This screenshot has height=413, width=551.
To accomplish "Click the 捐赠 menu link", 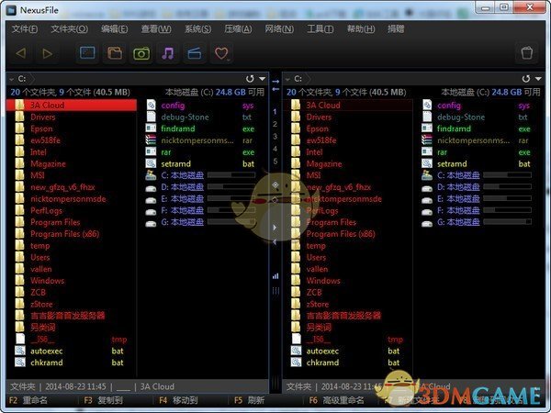I will tap(396, 29).
